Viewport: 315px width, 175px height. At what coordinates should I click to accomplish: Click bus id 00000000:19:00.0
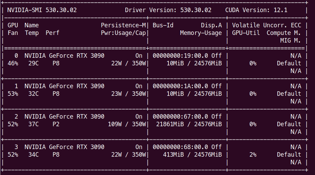pos(180,56)
